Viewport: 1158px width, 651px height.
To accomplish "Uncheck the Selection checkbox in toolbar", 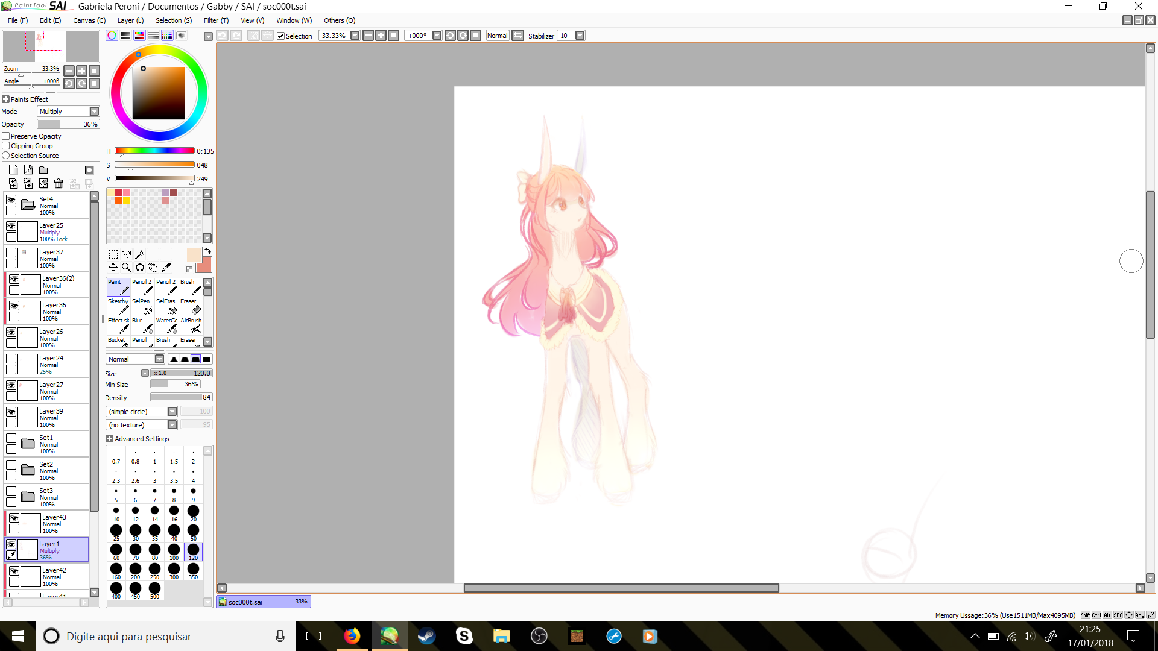I will point(280,36).
